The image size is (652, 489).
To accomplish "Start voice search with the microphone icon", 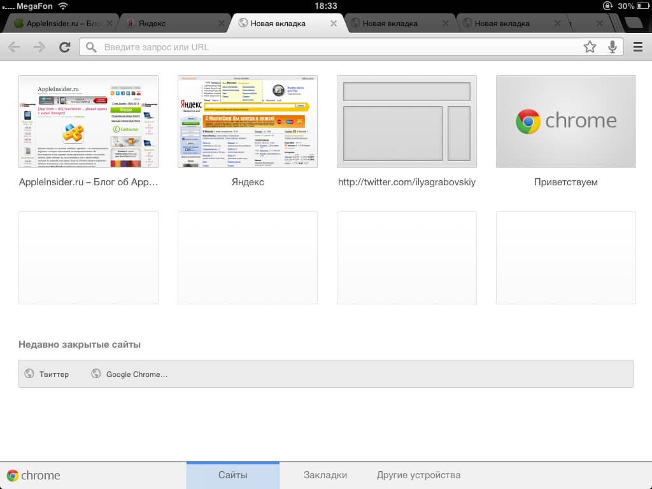I will tap(612, 47).
